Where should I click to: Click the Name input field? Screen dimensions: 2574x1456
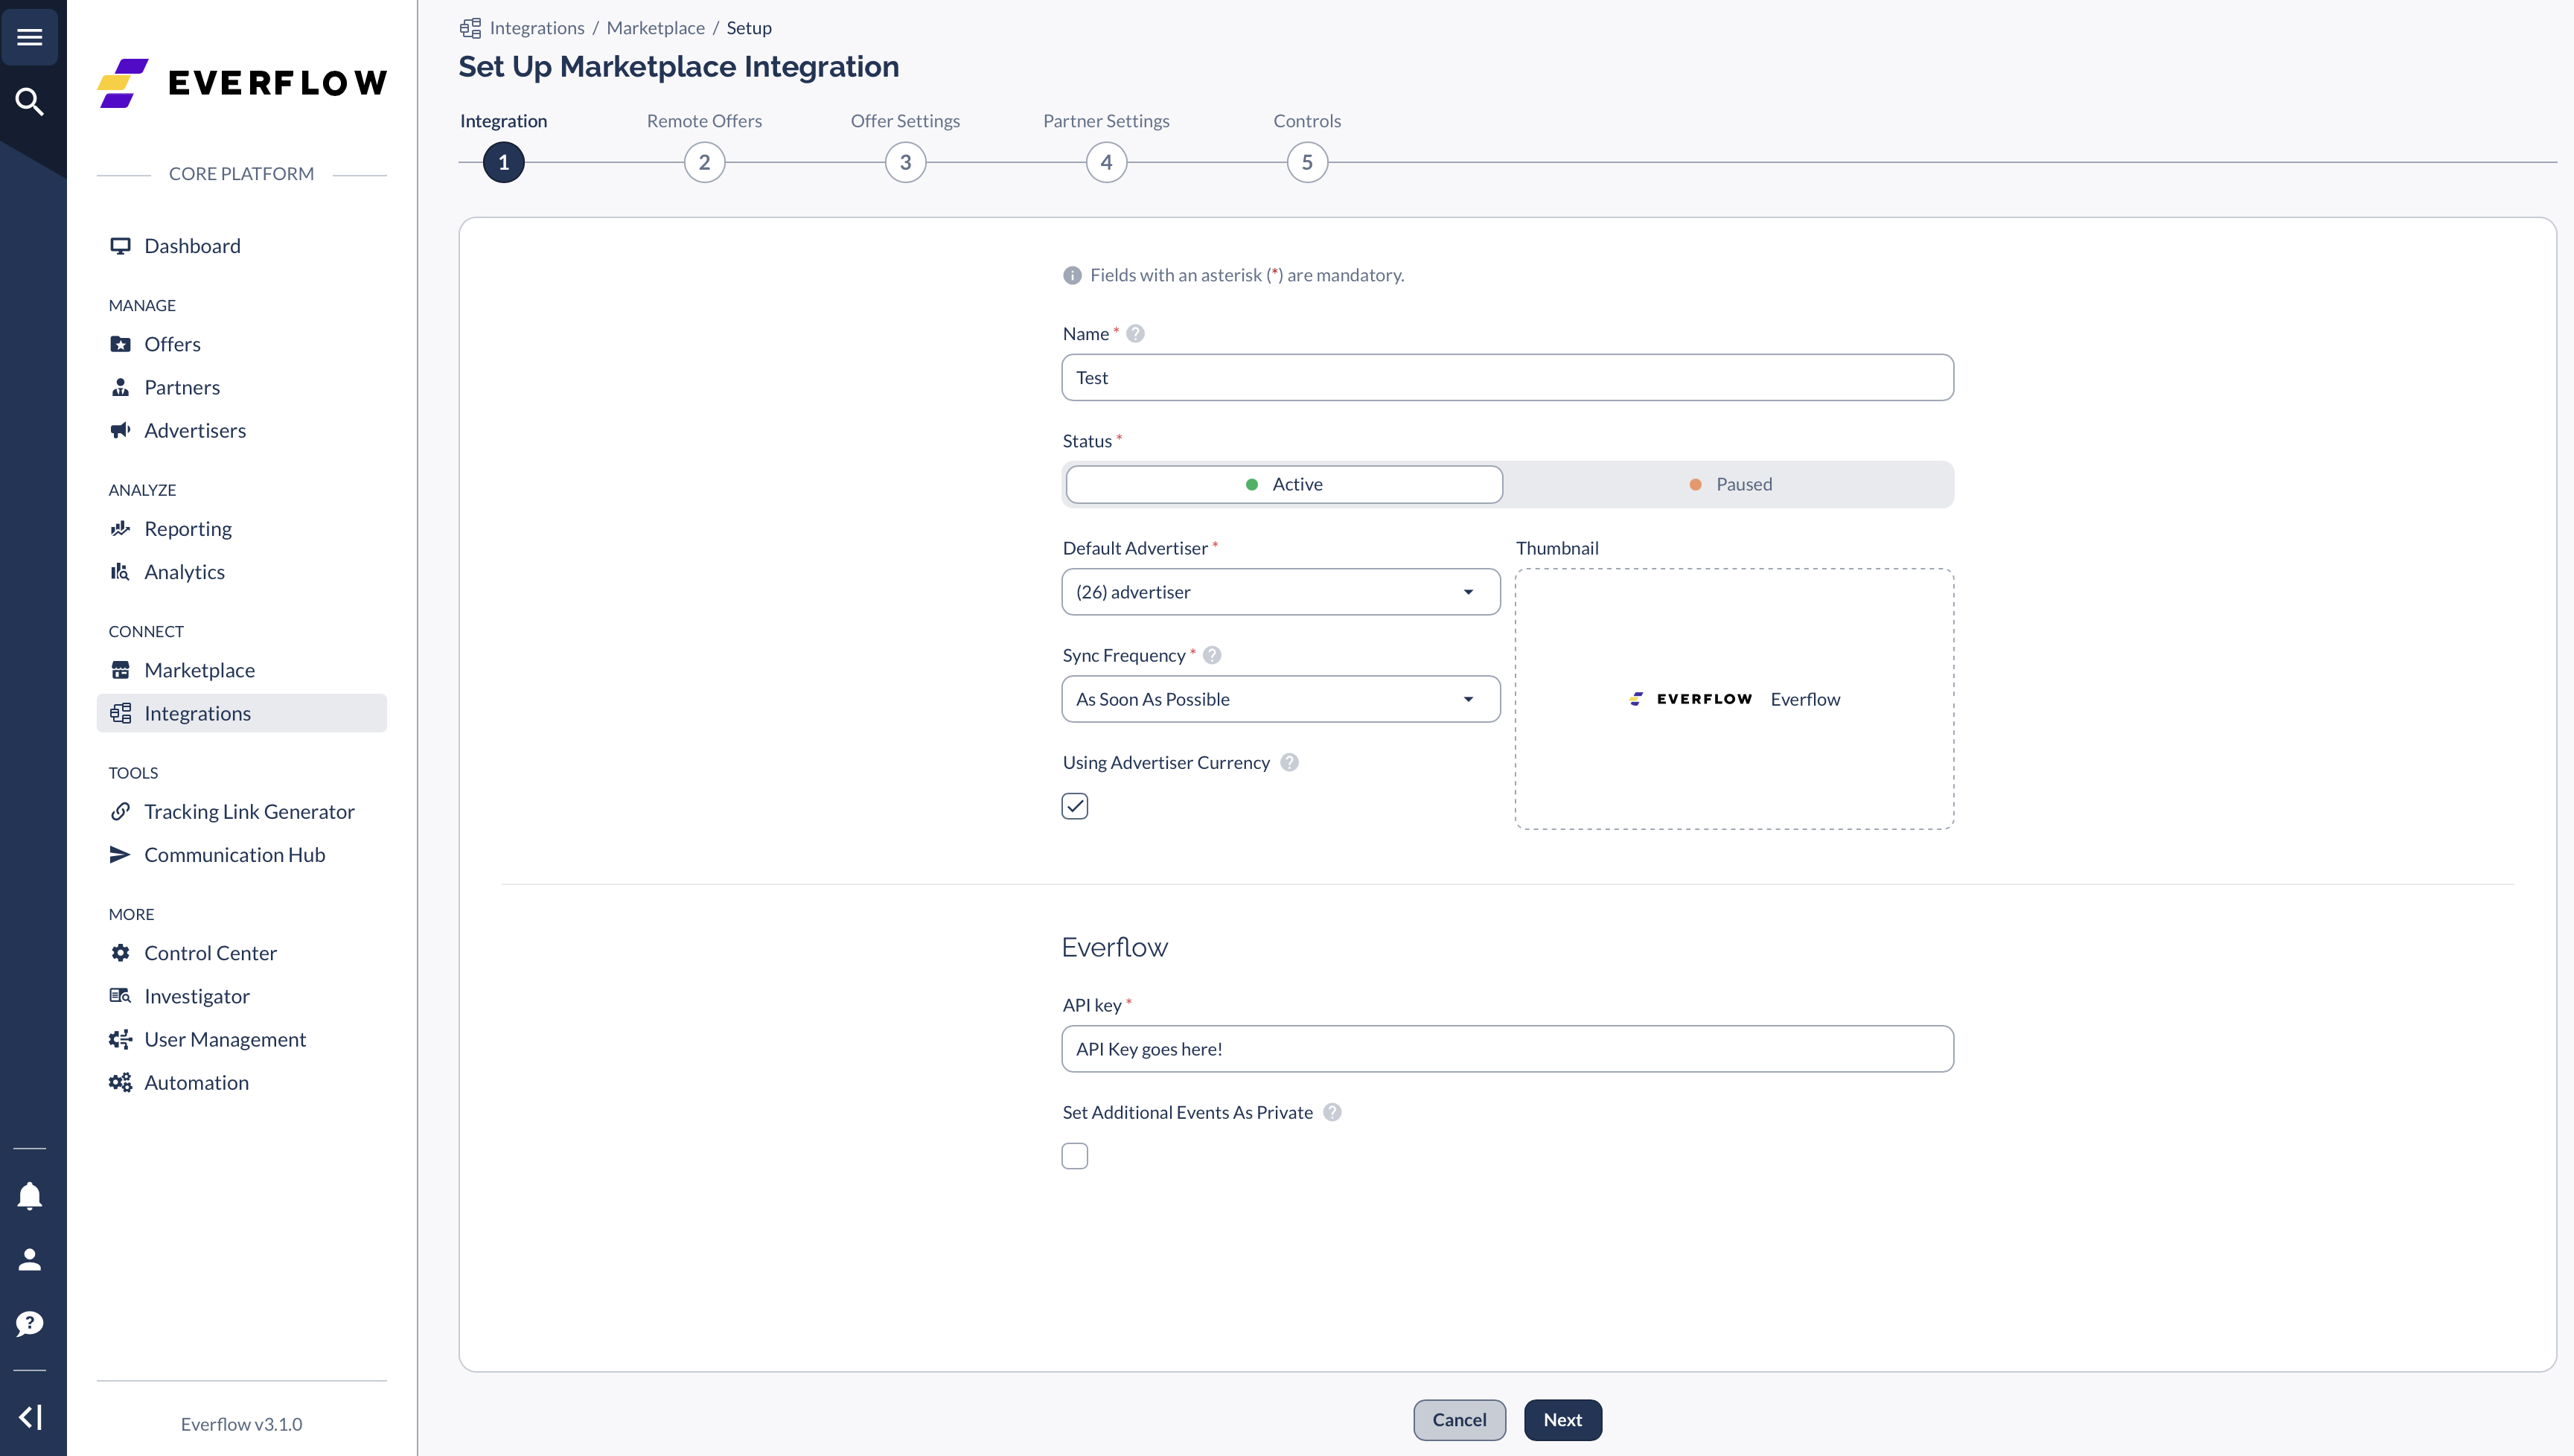[1507, 377]
